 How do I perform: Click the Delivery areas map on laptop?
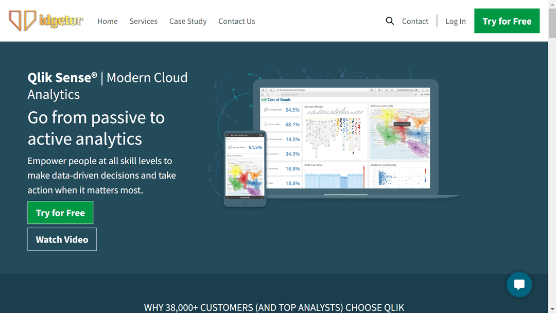click(x=399, y=133)
